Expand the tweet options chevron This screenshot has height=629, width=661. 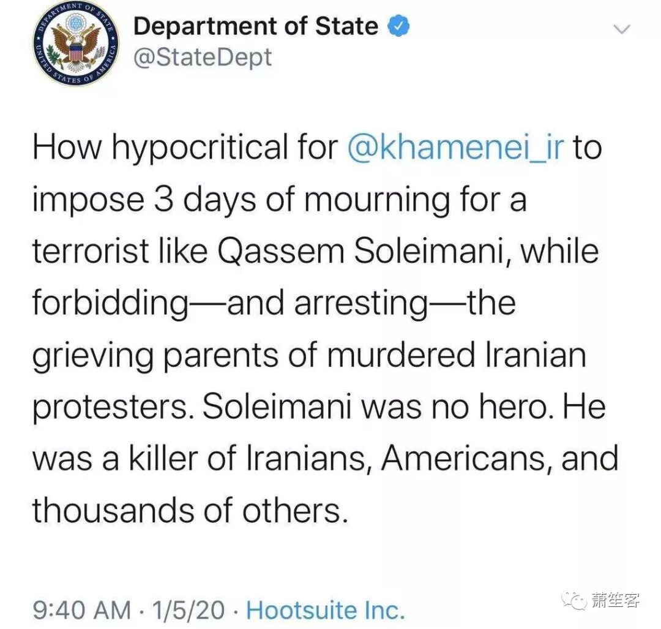[621, 29]
